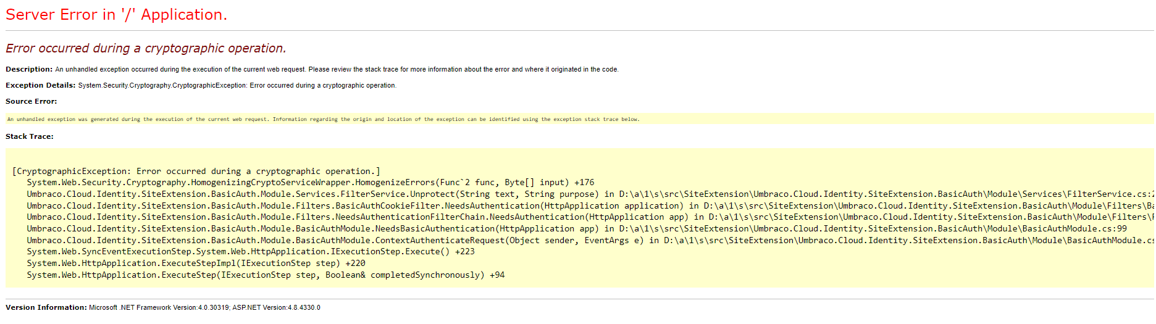Click the HttpApplication.ExecuteStep +94 line

266,275
